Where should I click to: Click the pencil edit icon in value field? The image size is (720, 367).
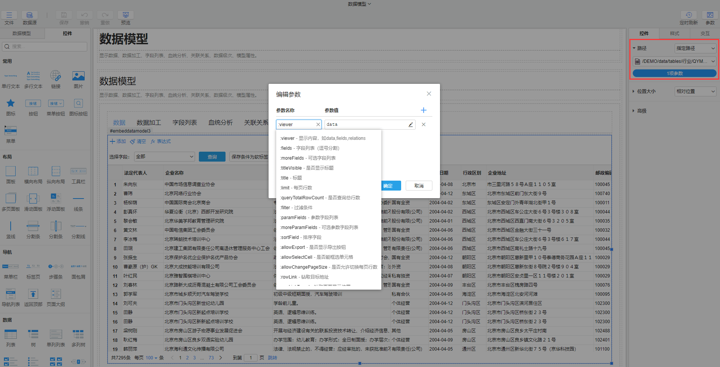point(411,125)
